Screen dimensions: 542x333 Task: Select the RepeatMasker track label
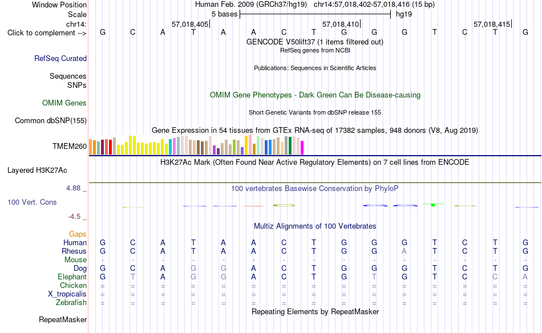pyautogui.click(x=63, y=319)
